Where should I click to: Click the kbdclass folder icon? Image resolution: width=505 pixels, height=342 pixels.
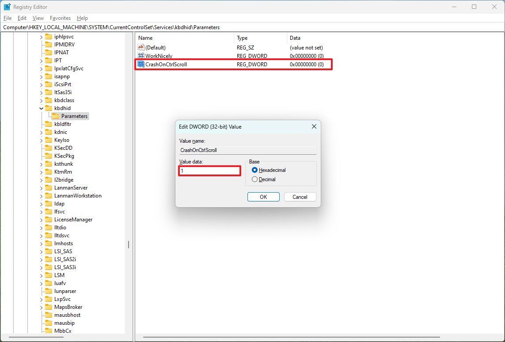[x=49, y=100]
